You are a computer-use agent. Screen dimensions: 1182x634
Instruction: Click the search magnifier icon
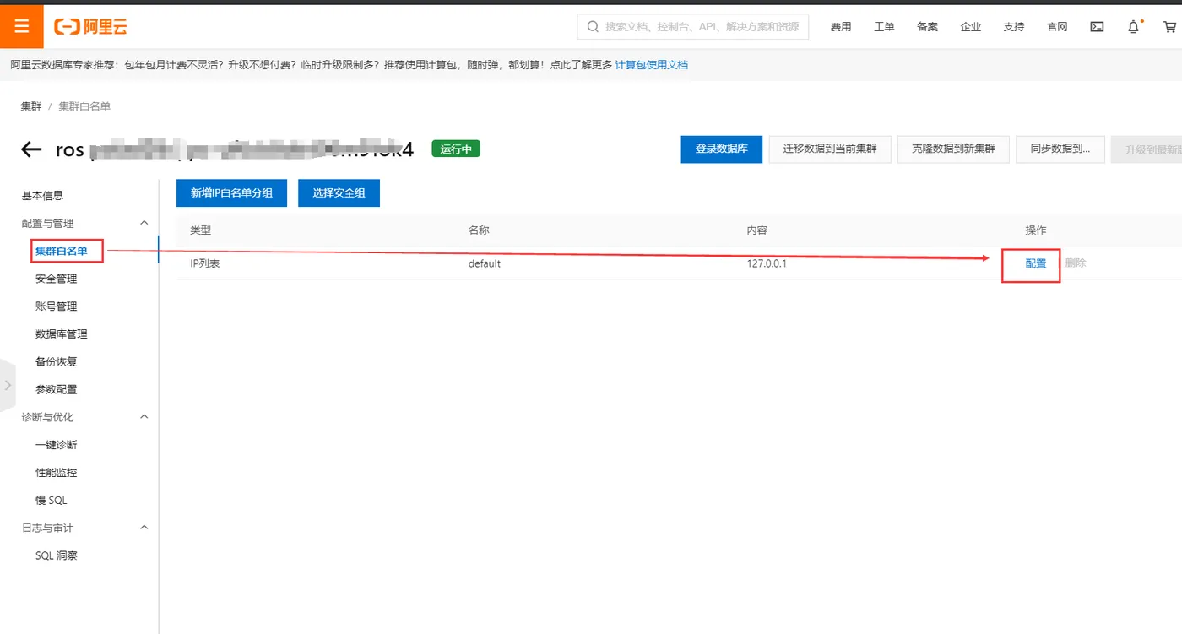click(x=593, y=27)
